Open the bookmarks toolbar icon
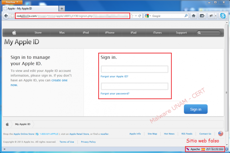Viewport: 230px width, 153px height. tap(202, 16)
